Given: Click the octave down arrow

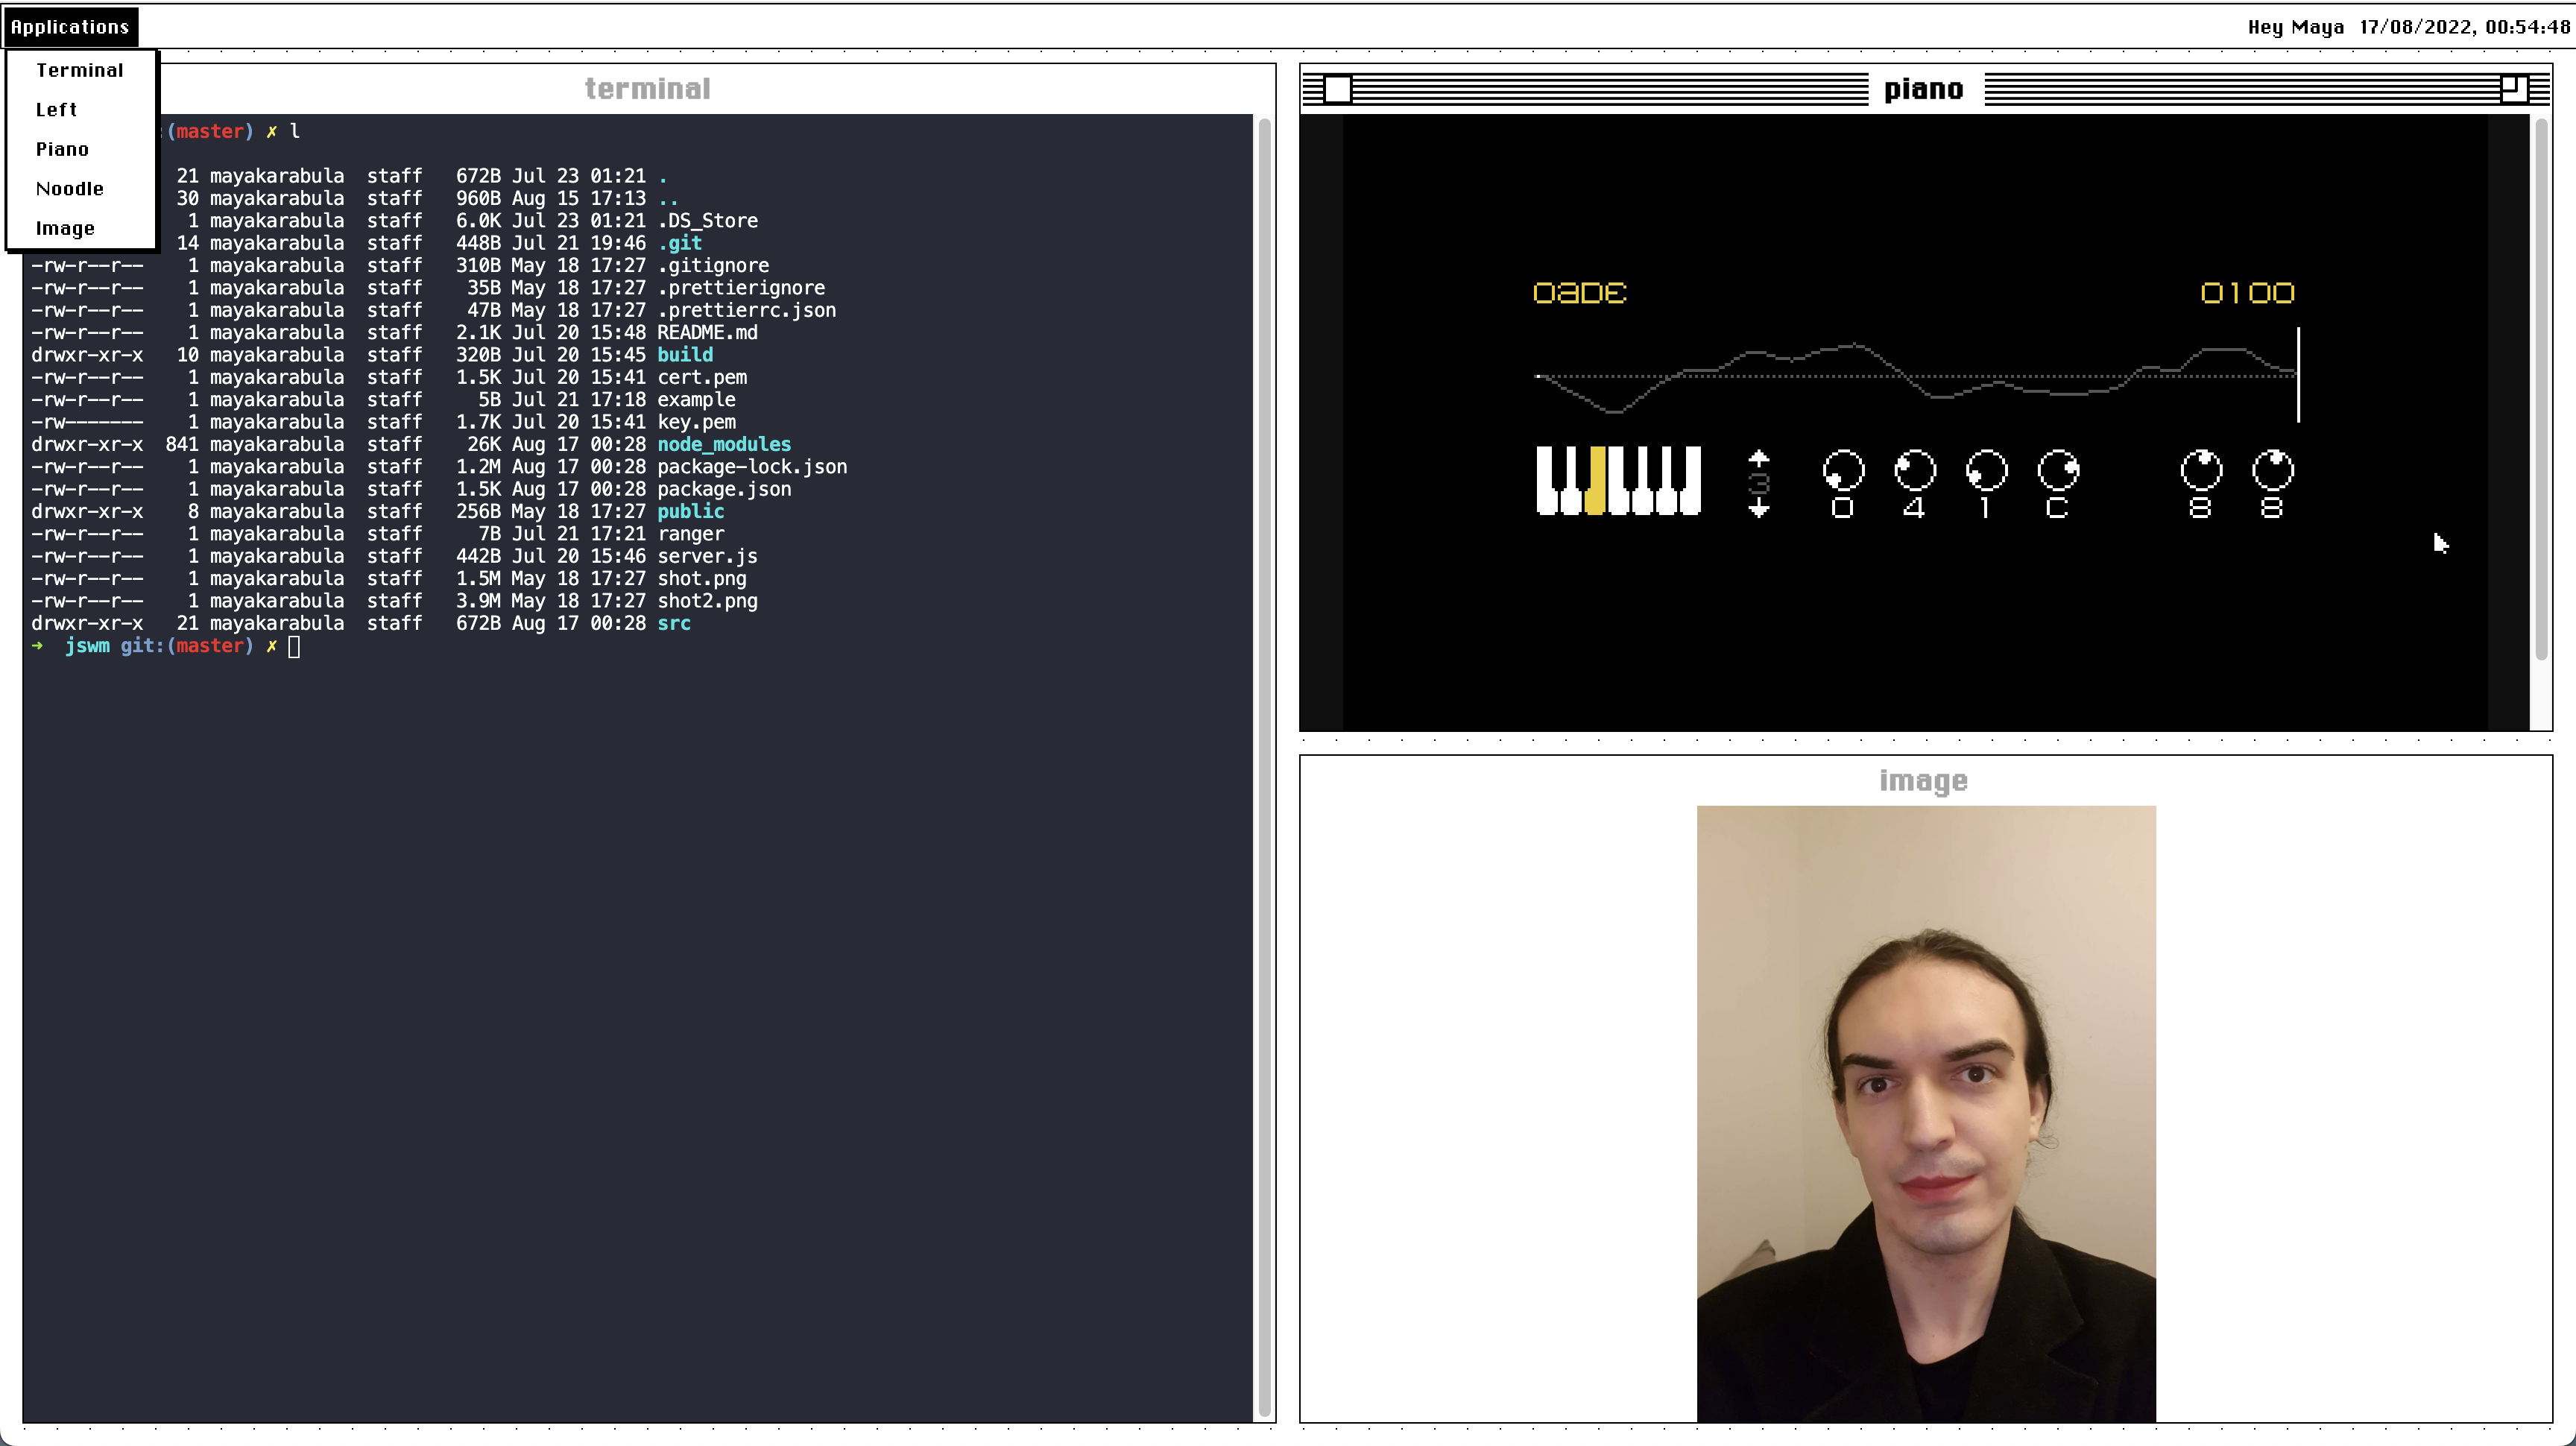Looking at the screenshot, I should pyautogui.click(x=1758, y=510).
